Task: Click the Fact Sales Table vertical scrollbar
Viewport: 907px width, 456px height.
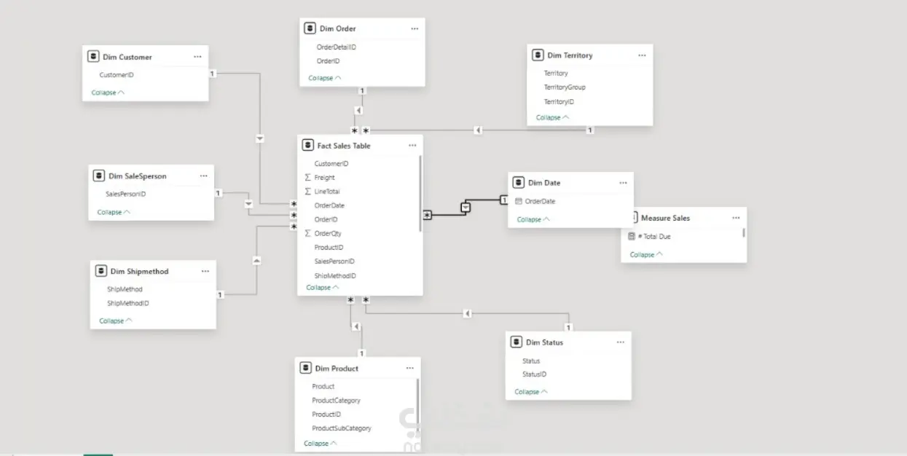Action: 420,193
